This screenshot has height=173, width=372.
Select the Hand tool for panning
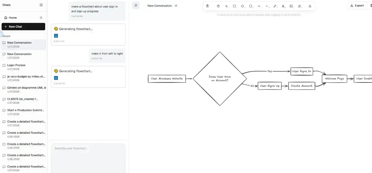pyautogui.click(x=218, y=6)
